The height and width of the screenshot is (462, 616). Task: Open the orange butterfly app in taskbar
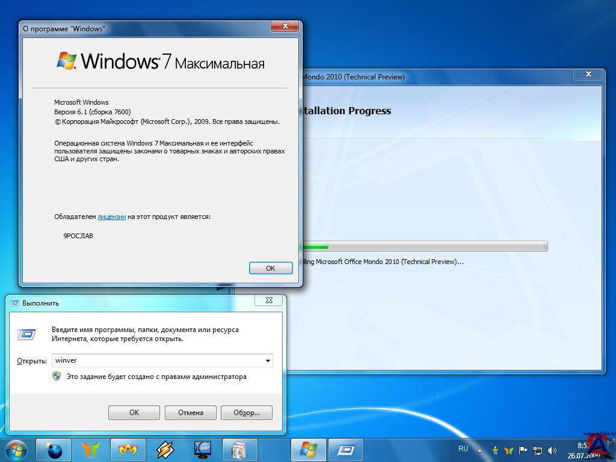(x=91, y=449)
